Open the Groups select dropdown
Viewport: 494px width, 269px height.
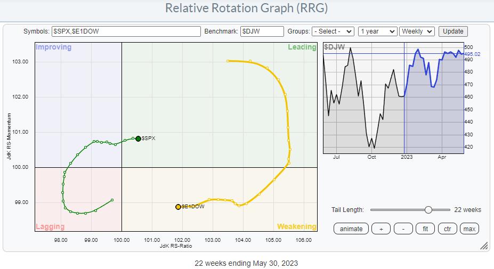(333, 31)
